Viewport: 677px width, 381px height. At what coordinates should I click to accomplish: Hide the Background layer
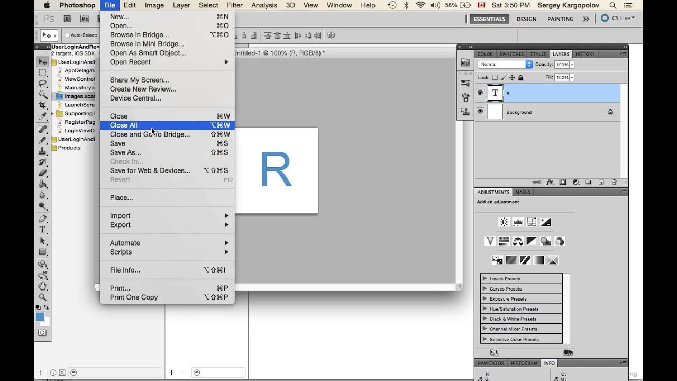point(479,112)
